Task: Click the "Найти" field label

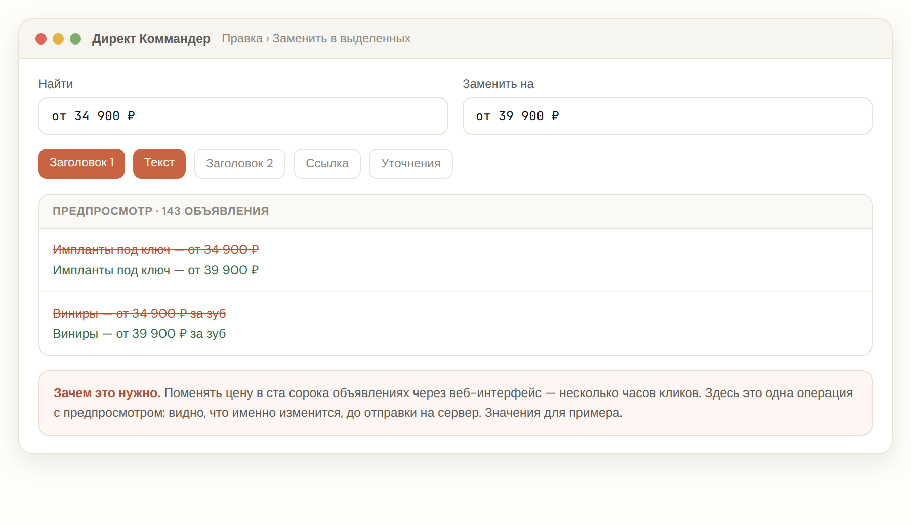Action: (x=56, y=84)
